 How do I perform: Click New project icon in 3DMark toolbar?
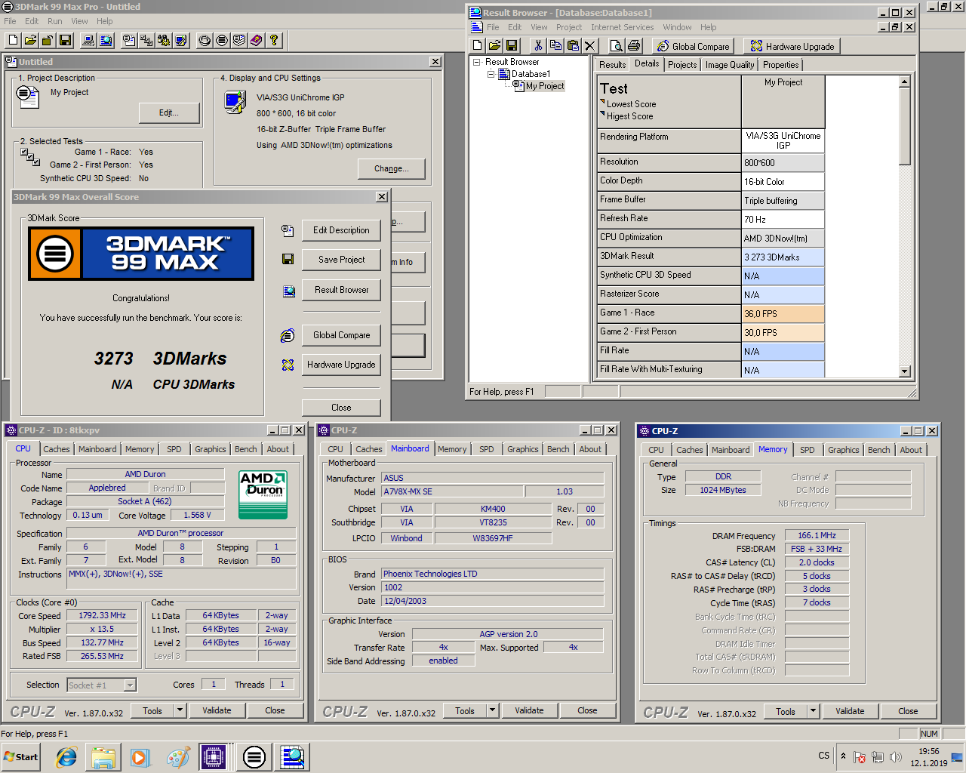(13, 40)
